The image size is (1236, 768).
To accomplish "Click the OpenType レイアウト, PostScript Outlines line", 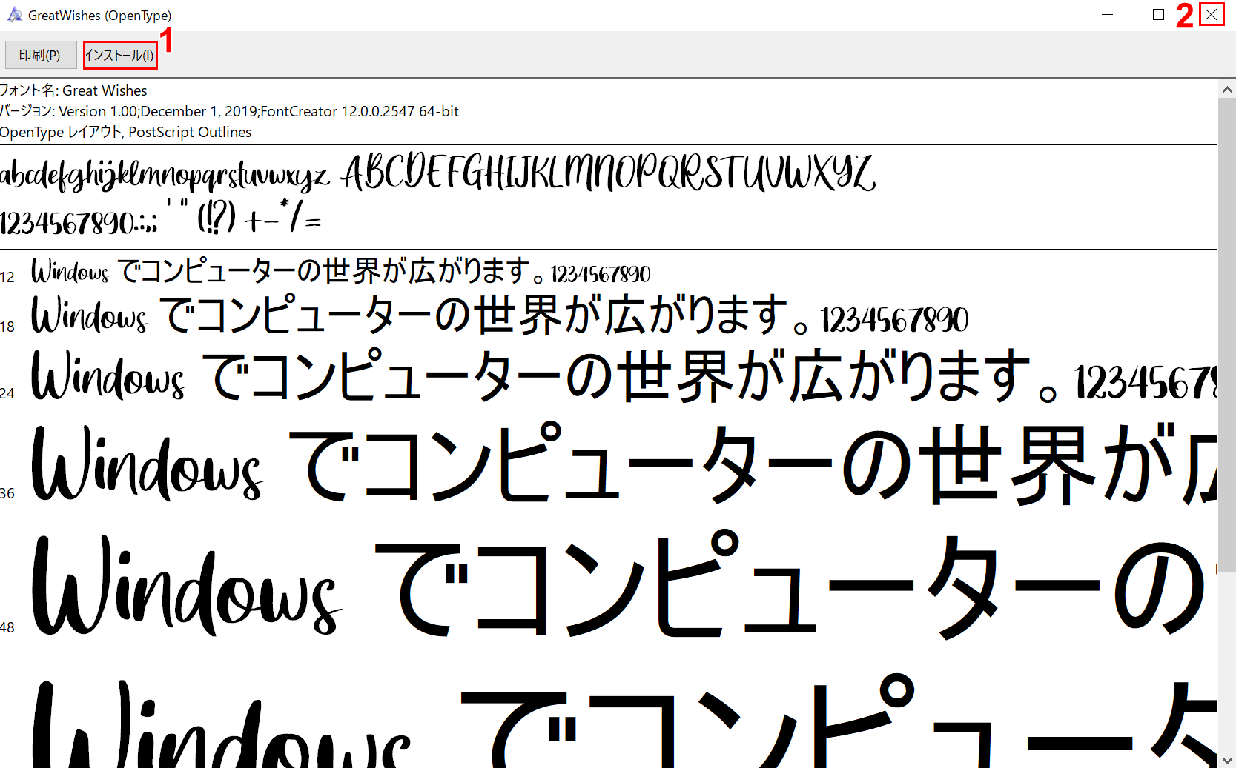I will [x=126, y=132].
